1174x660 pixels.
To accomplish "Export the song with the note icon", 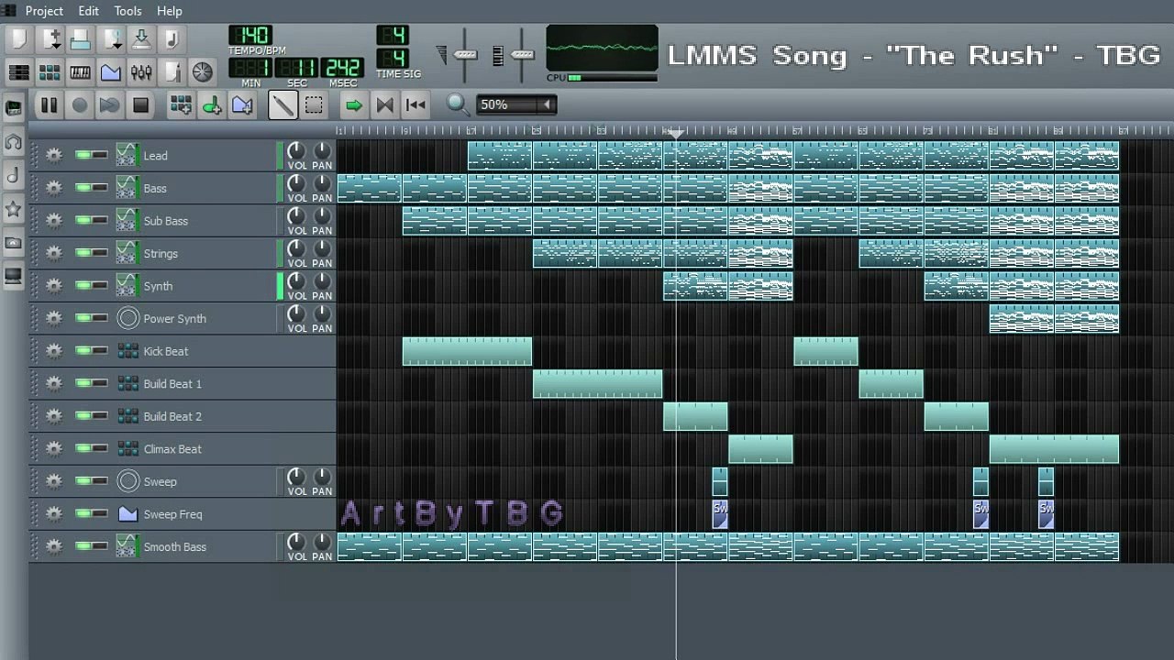I will tap(172, 39).
